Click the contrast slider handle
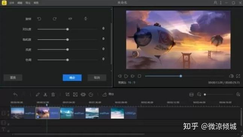Viewport: 243px width, 137px height. click(x=68, y=29)
